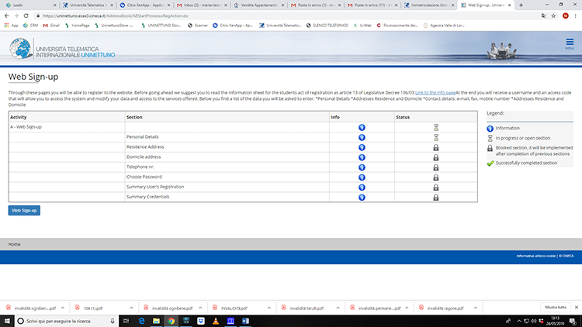Click the UNINETTUNO university logo
Screen dimensions: 582x327
54,48
